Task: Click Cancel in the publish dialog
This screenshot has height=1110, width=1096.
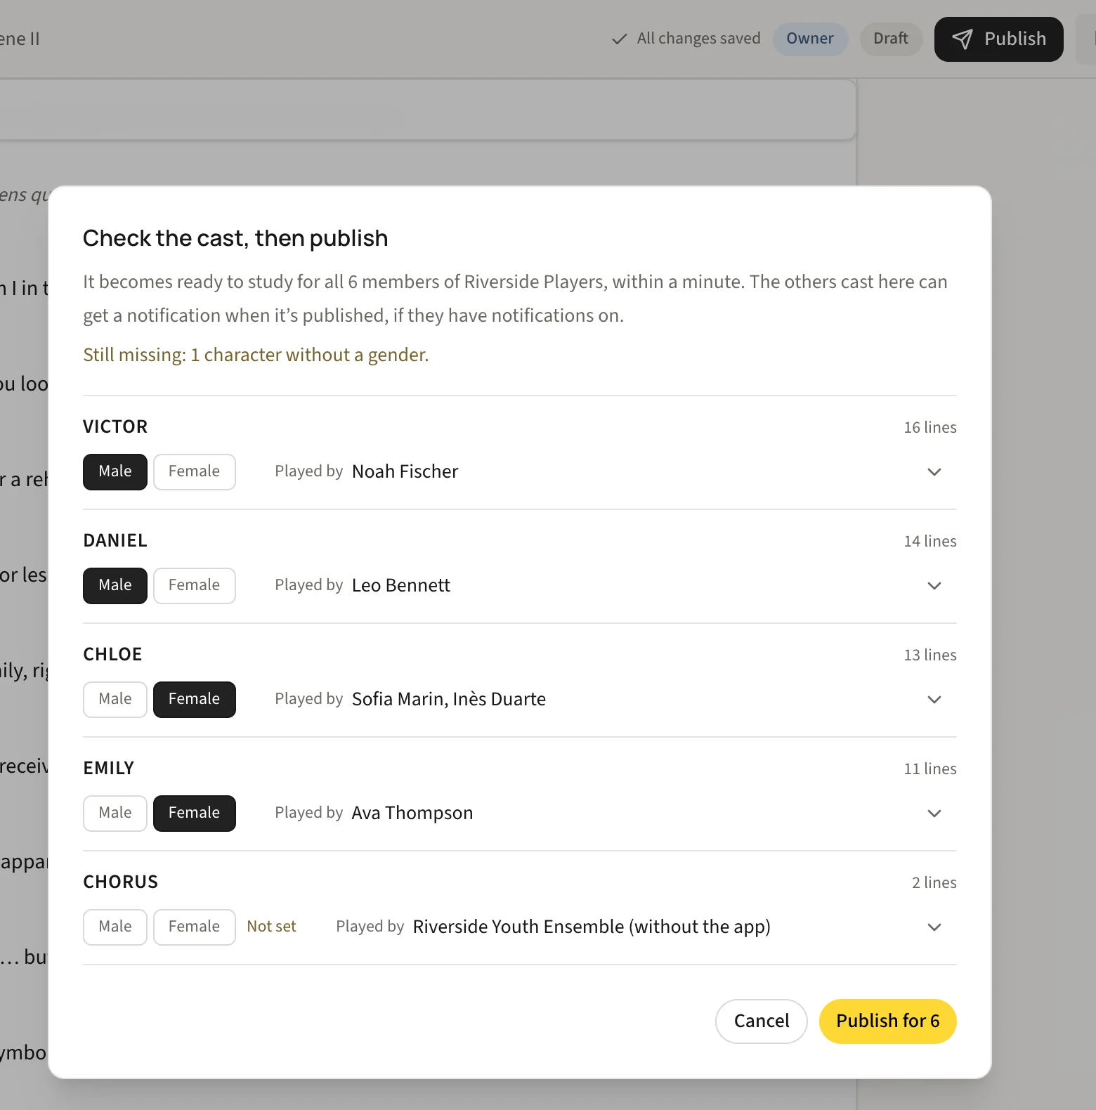Action: pyautogui.click(x=762, y=1021)
